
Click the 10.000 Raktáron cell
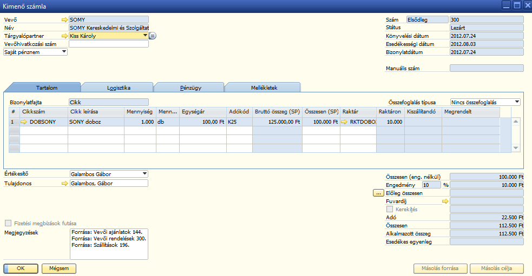(x=390, y=122)
